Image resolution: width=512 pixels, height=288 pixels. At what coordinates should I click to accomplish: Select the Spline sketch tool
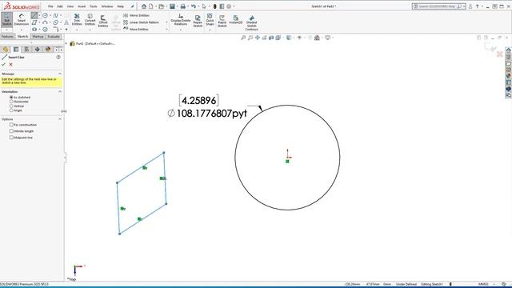(x=55, y=15)
